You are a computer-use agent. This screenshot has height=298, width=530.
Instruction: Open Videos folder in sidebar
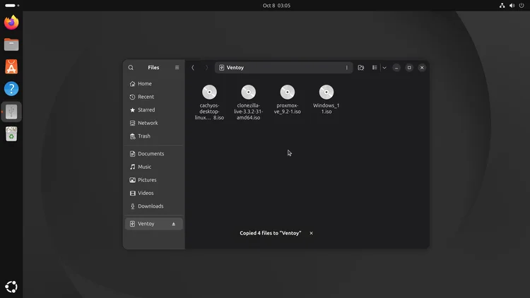click(154, 193)
